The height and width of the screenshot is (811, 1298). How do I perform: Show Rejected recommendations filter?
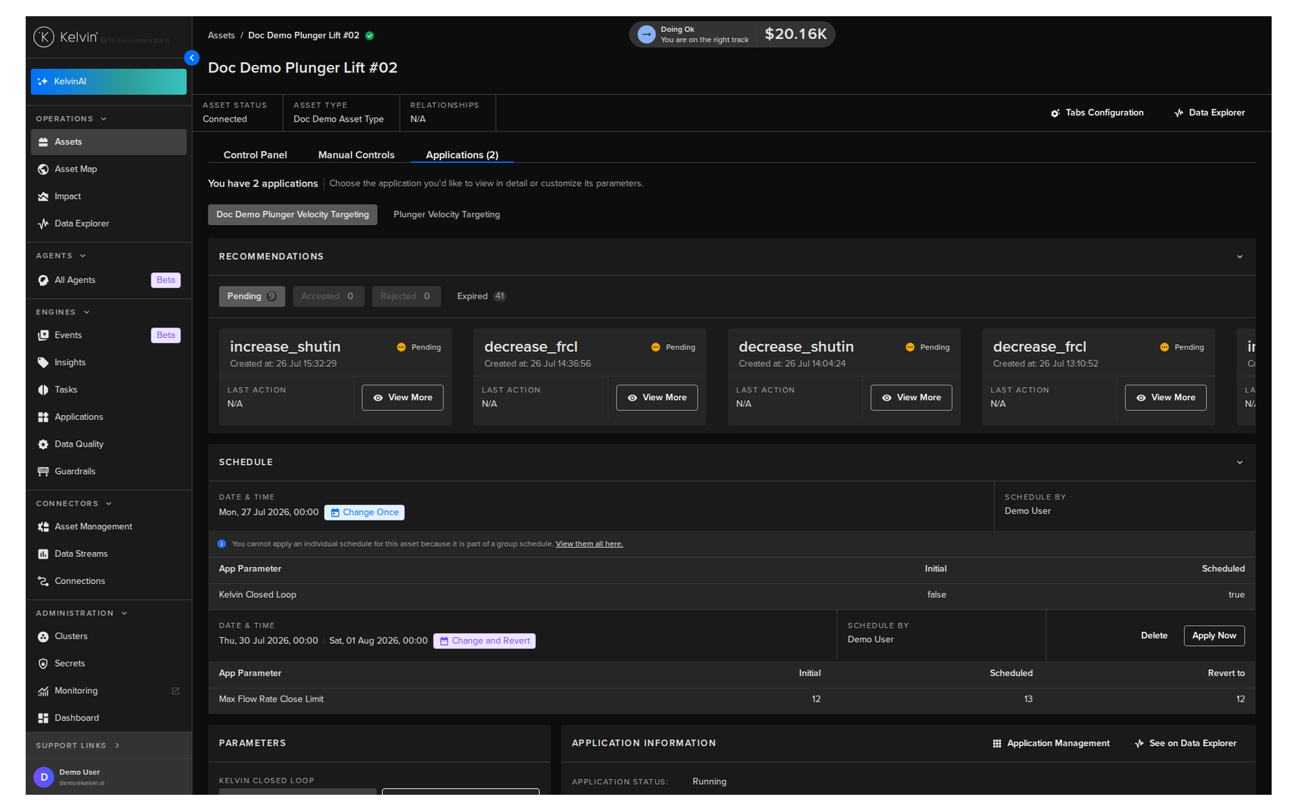(406, 297)
